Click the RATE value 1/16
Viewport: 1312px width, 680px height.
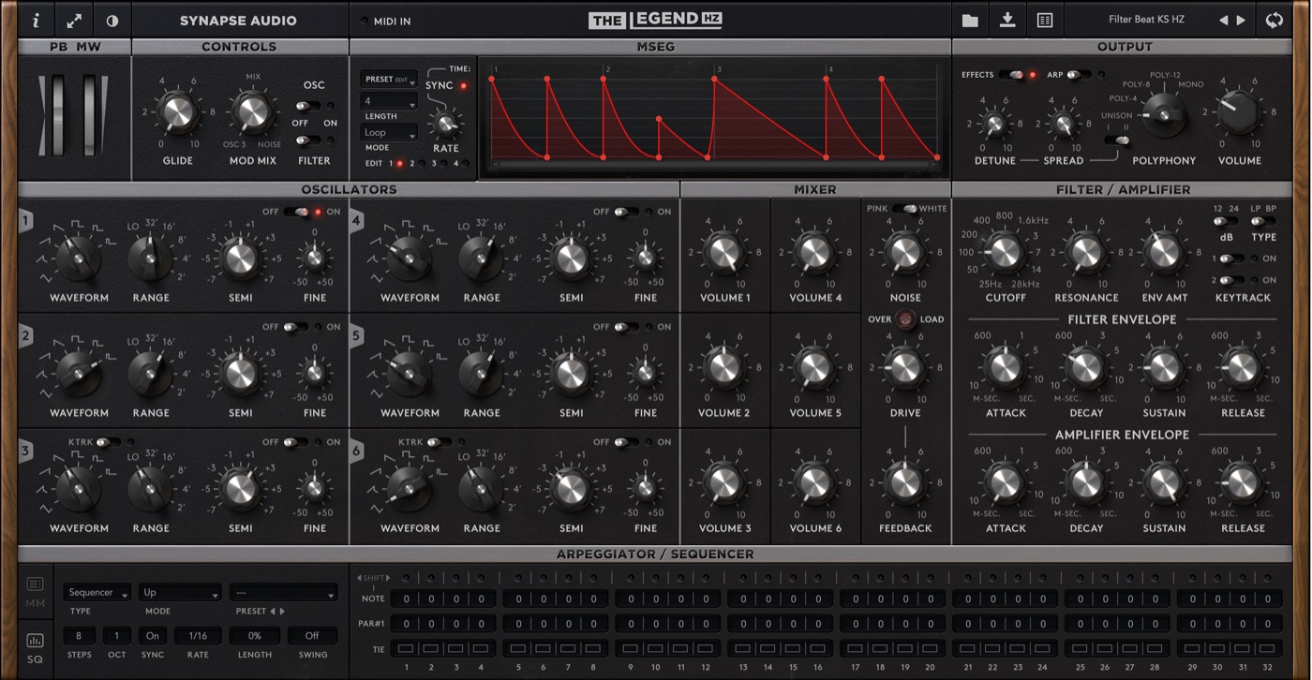pyautogui.click(x=198, y=636)
